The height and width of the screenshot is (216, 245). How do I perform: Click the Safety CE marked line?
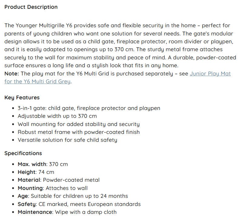[79, 204]
